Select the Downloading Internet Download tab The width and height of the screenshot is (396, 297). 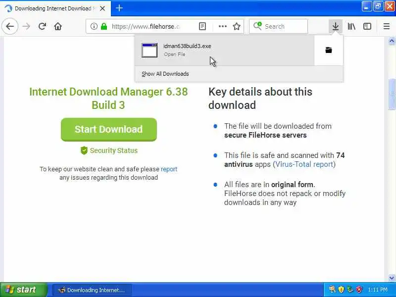pos(55,8)
